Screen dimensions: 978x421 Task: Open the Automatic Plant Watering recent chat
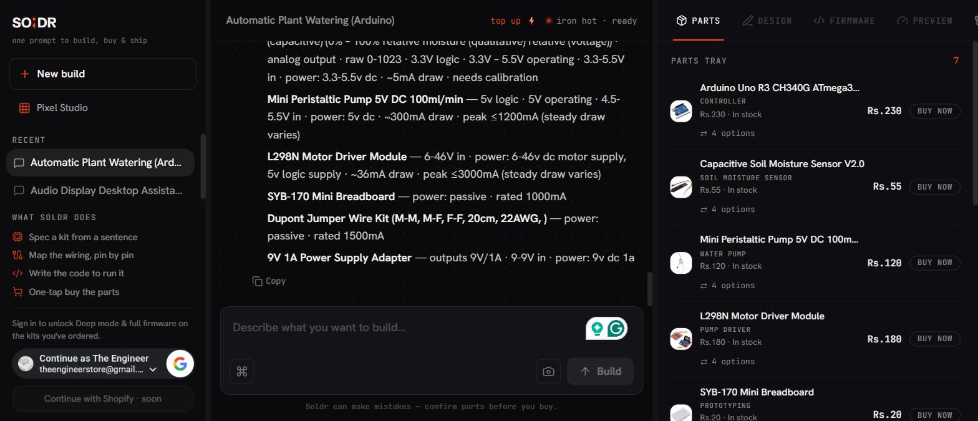100,163
